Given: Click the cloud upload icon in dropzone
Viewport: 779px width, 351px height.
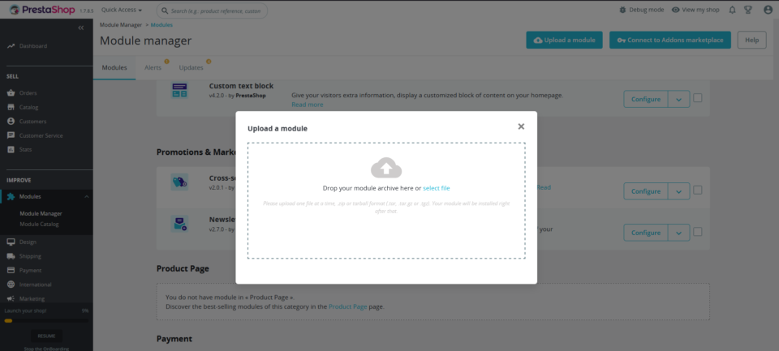Looking at the screenshot, I should point(386,168).
